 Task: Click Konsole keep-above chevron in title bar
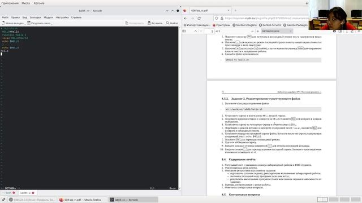tap(172, 11)
